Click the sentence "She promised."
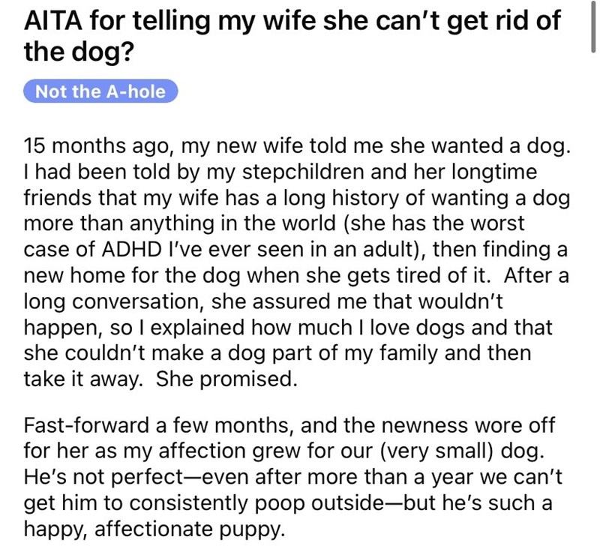The height and width of the screenshot is (555, 600). click(227, 379)
